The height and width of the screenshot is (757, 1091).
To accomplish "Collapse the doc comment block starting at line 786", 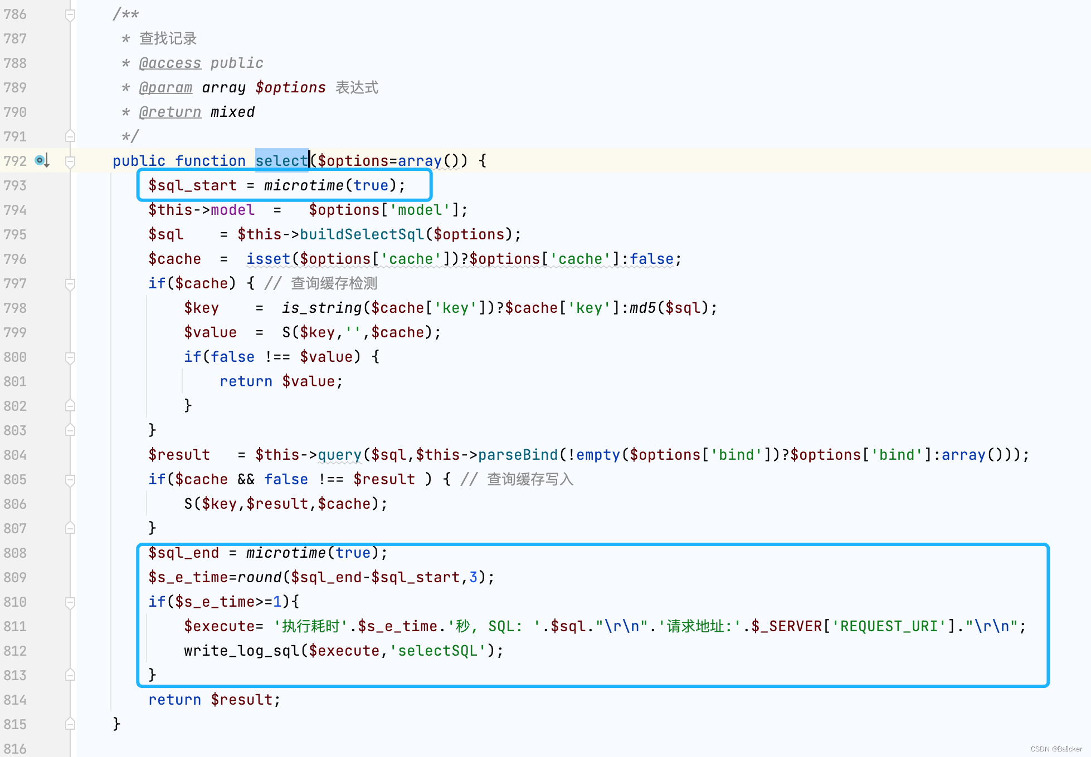I will [x=70, y=14].
